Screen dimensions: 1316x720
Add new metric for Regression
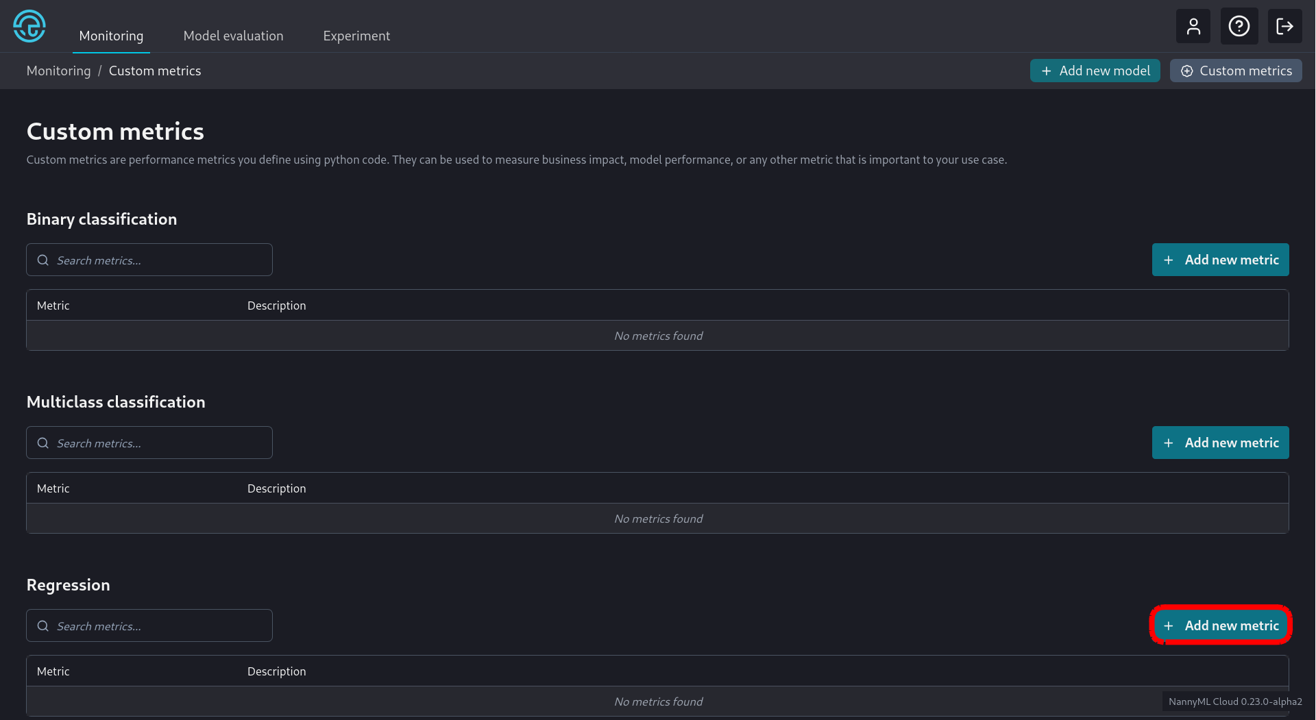(1220, 625)
